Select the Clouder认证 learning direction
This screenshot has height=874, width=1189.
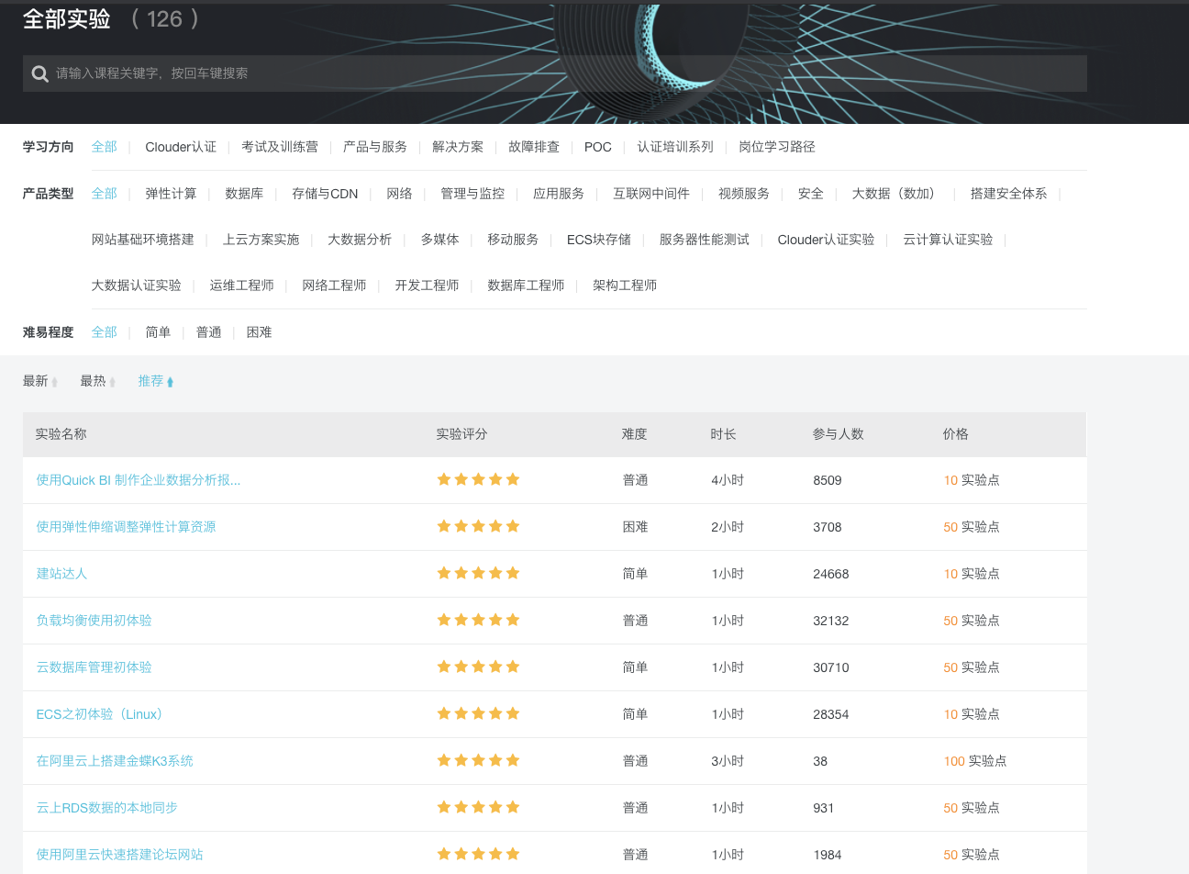[181, 147]
